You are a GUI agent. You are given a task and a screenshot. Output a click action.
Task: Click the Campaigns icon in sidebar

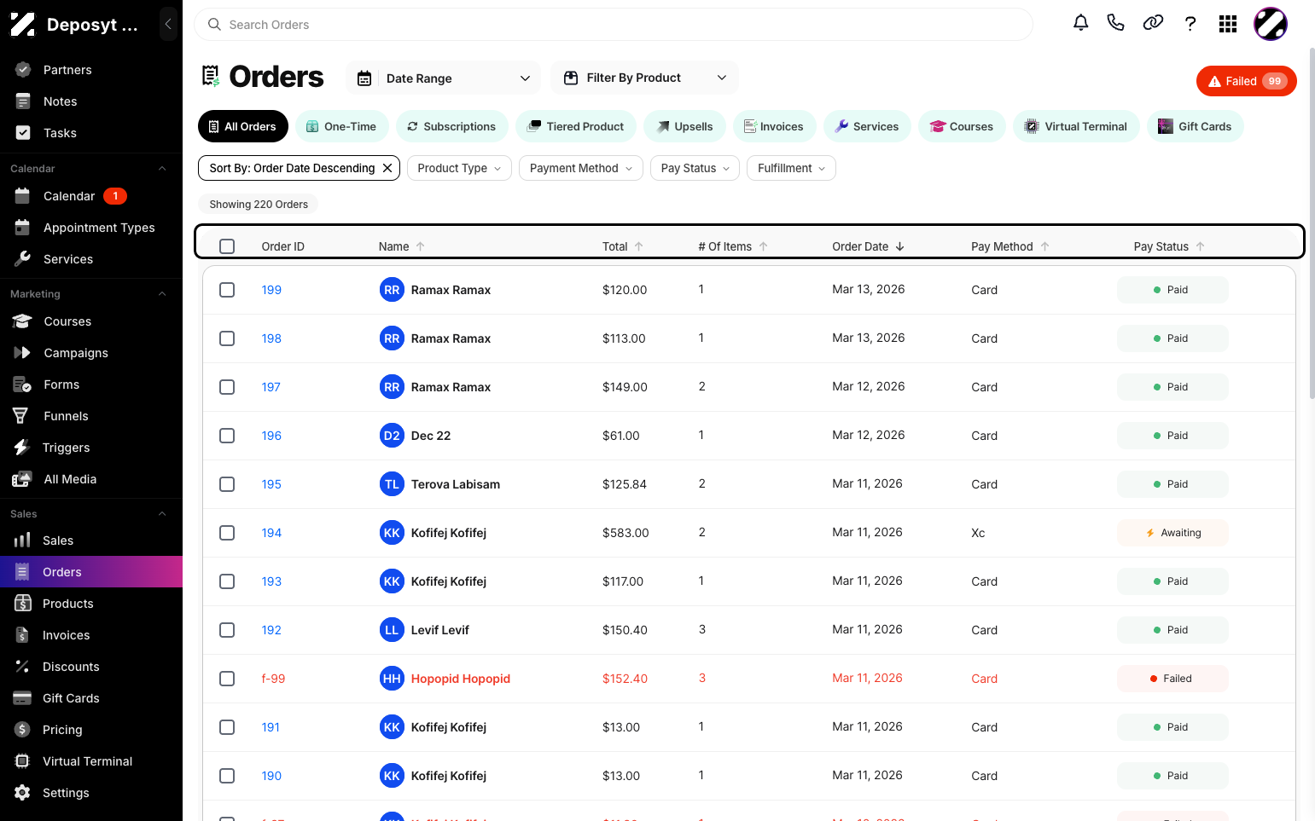click(22, 352)
